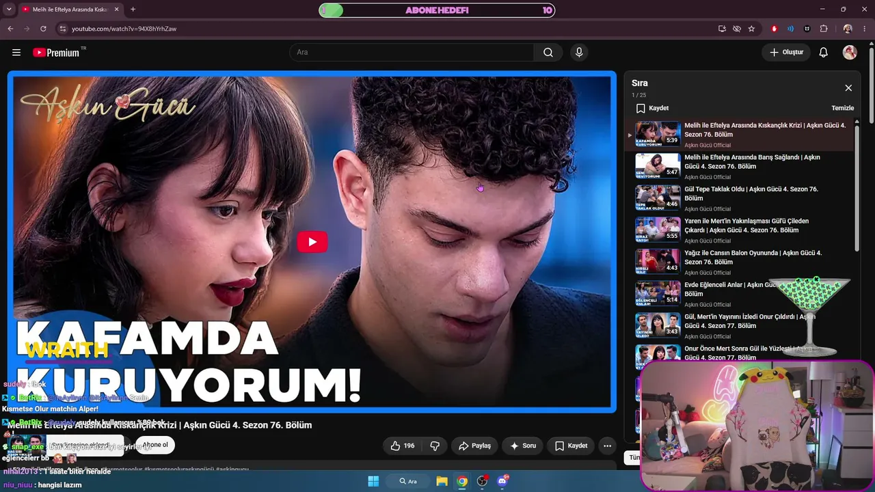Open Gül Tepe Taklak Oldu queue thumbnail

pos(658,197)
